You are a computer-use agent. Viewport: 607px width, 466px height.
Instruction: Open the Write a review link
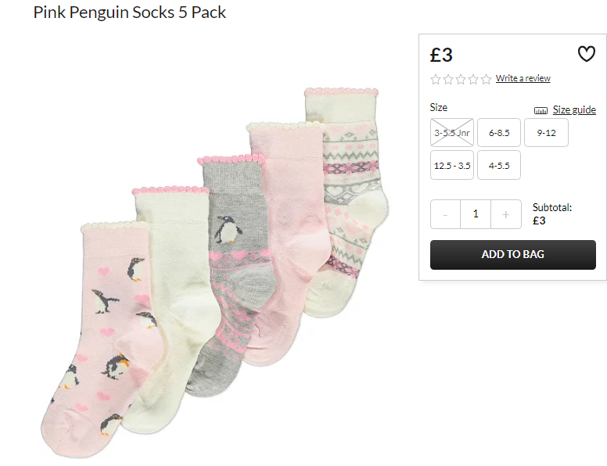[x=523, y=78]
